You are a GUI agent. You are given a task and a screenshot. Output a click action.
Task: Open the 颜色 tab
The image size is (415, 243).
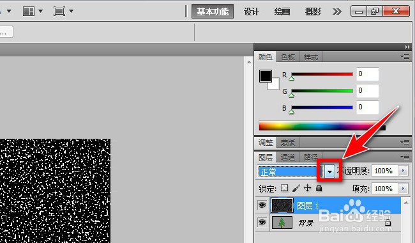tap(265, 57)
